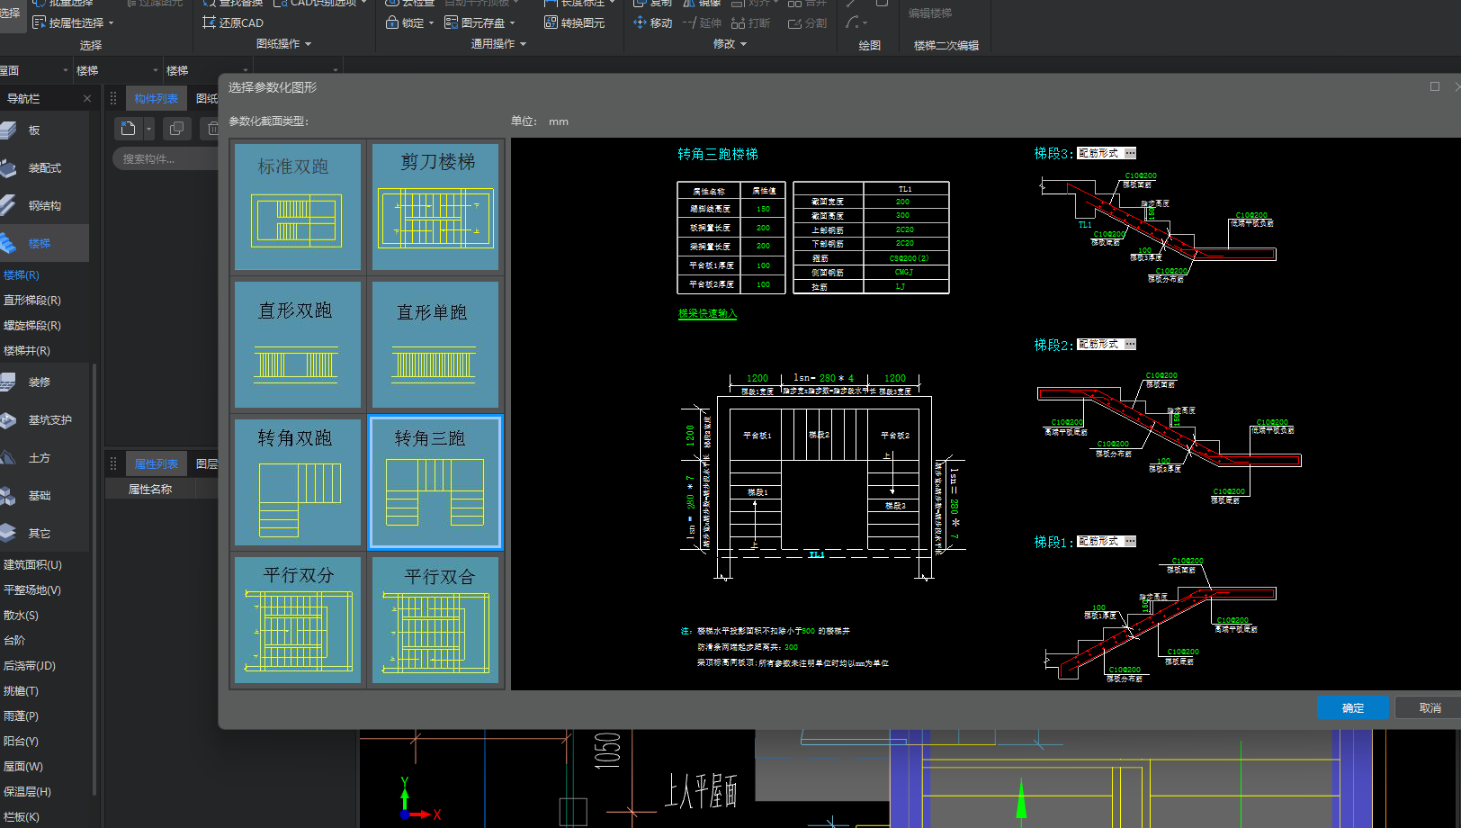Image resolution: width=1461 pixels, height=828 pixels.
Task: Choose the 直形双跑 stair thumbnail
Action: [x=298, y=345]
